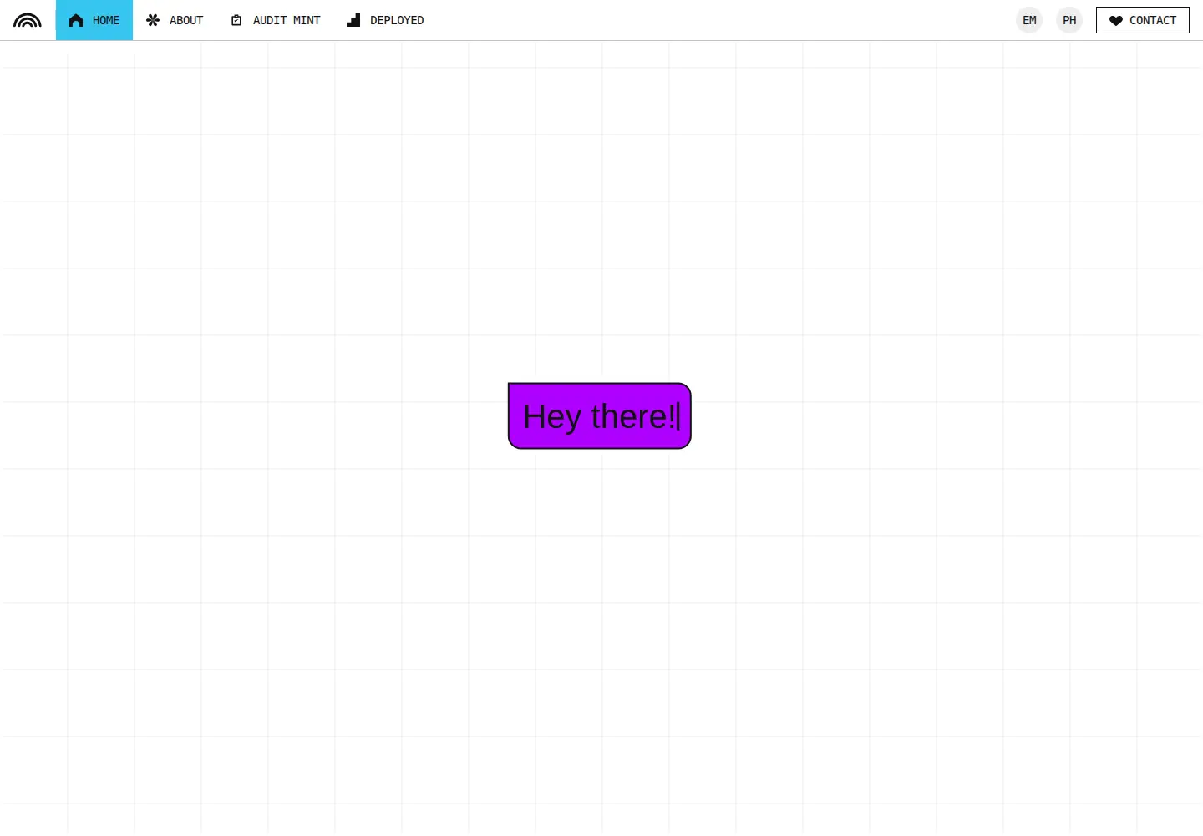
Task: Click the rainbow logo icon
Action: (x=28, y=20)
